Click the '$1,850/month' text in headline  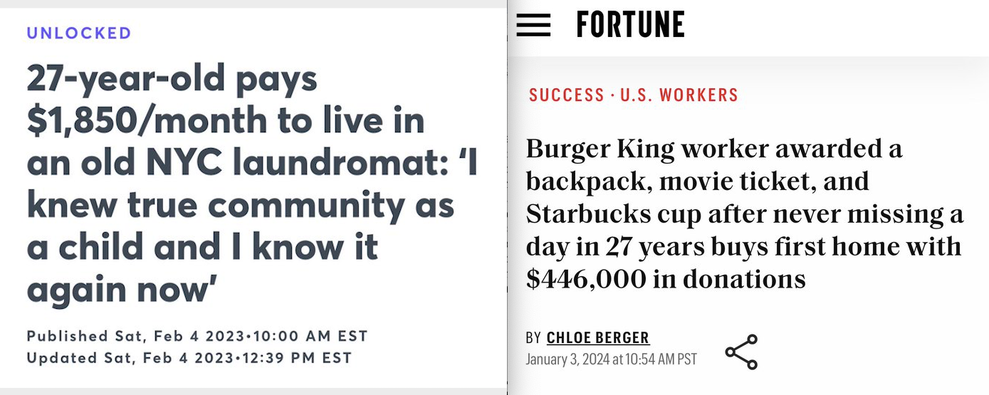point(147,120)
